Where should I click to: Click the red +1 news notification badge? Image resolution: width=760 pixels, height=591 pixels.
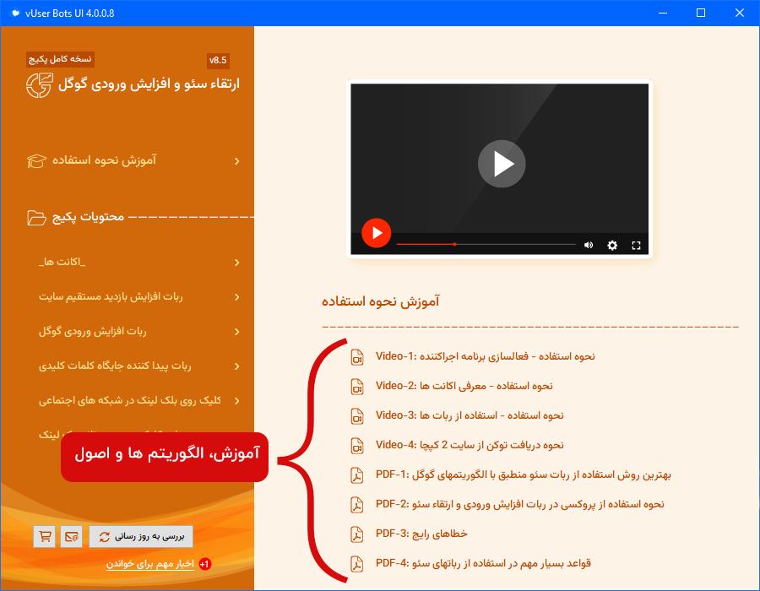pyautogui.click(x=204, y=564)
